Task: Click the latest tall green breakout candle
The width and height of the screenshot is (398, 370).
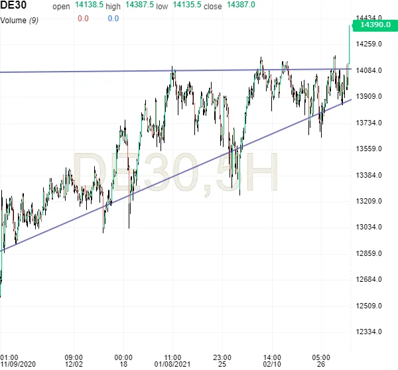Action: pos(349,46)
